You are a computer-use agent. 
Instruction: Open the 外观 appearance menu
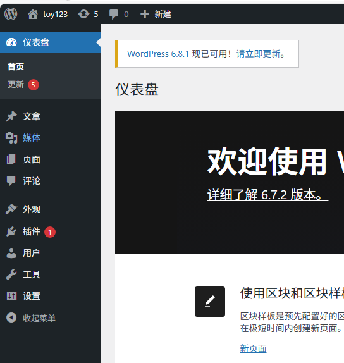click(32, 209)
